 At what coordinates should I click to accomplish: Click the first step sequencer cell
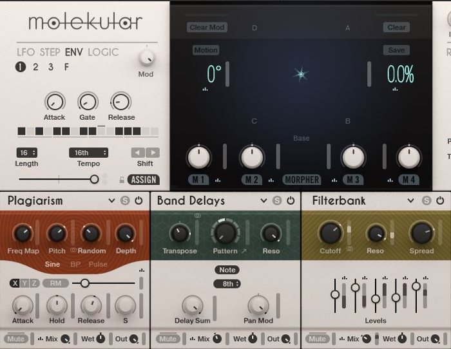point(22,131)
